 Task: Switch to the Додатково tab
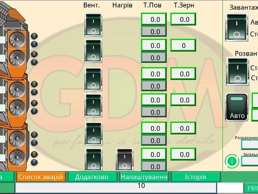(92, 177)
